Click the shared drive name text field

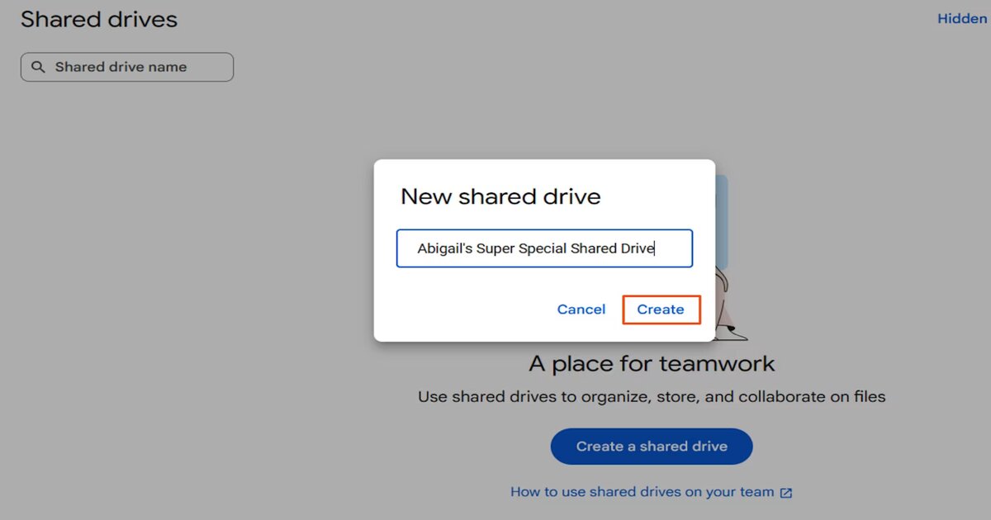coord(544,248)
